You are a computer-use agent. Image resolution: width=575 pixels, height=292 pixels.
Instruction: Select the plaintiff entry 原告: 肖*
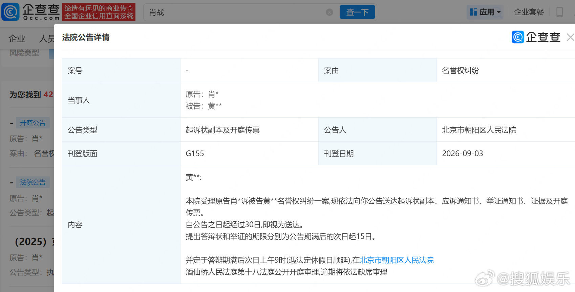point(202,94)
